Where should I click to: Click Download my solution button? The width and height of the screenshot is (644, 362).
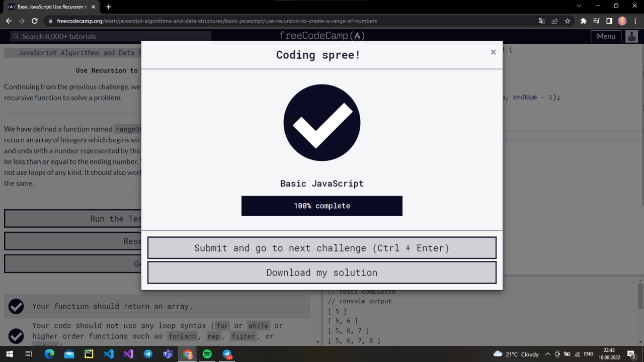(x=322, y=273)
